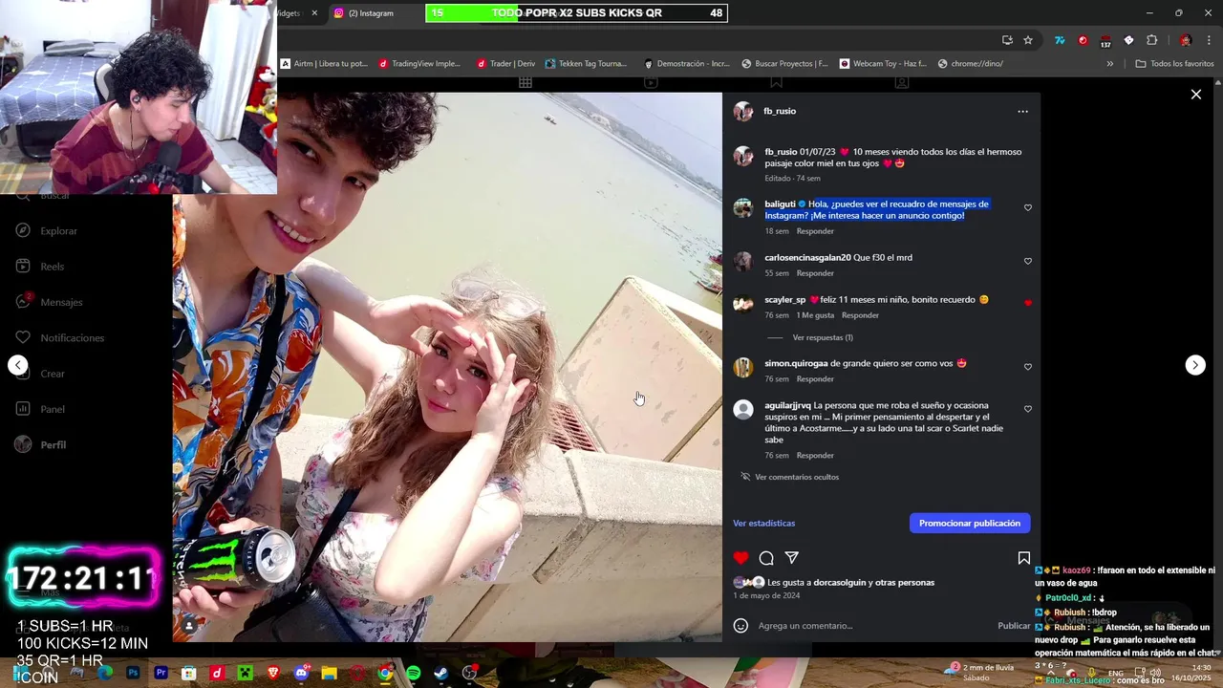The image size is (1223, 688).
Task: Open Ver estadísticas link
Action: click(763, 523)
